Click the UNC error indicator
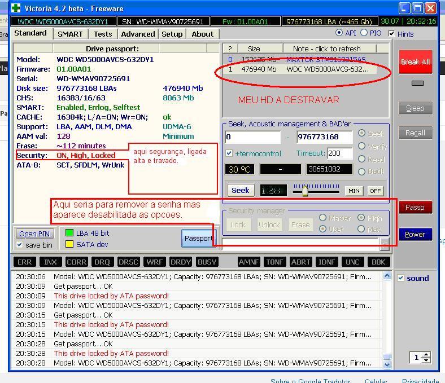Screen dimensions: 445x383 click(352, 262)
